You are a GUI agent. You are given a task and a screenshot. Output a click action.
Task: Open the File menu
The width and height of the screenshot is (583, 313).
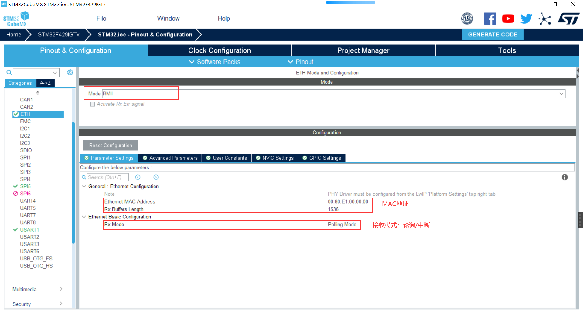101,19
